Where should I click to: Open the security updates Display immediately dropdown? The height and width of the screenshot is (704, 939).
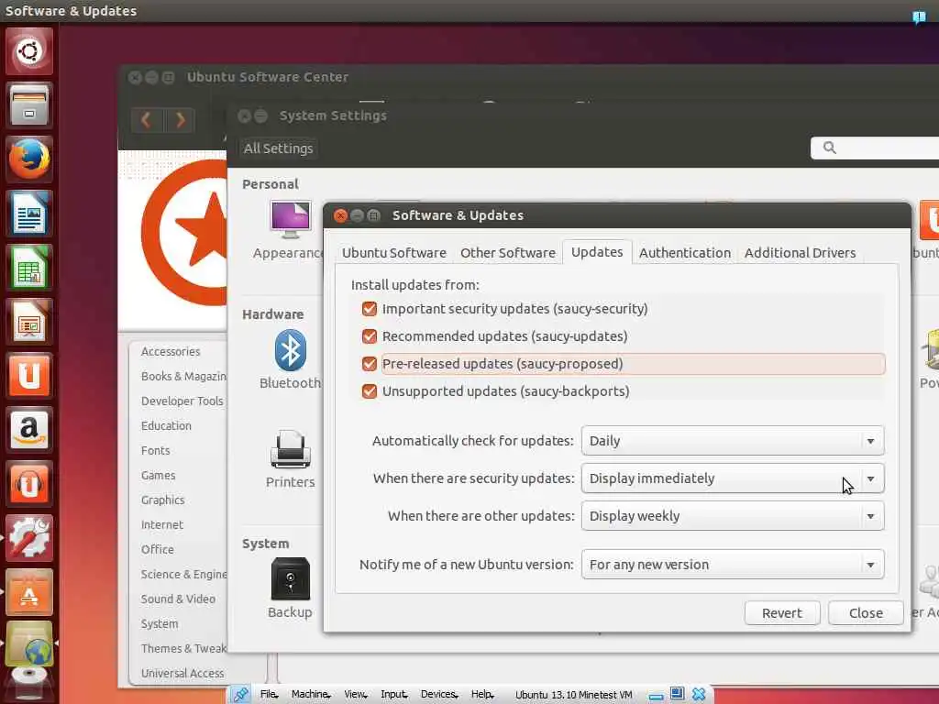pyautogui.click(x=733, y=478)
